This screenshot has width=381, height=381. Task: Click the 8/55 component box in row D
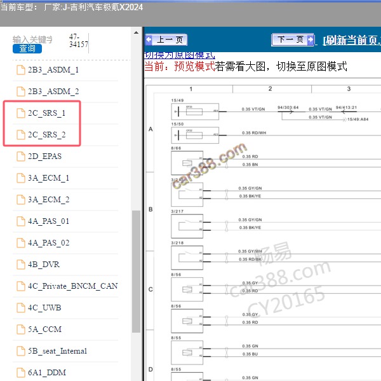tap(187, 377)
